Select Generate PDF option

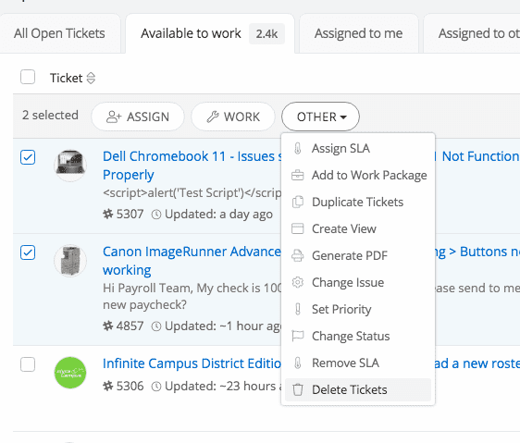pyautogui.click(x=358, y=255)
